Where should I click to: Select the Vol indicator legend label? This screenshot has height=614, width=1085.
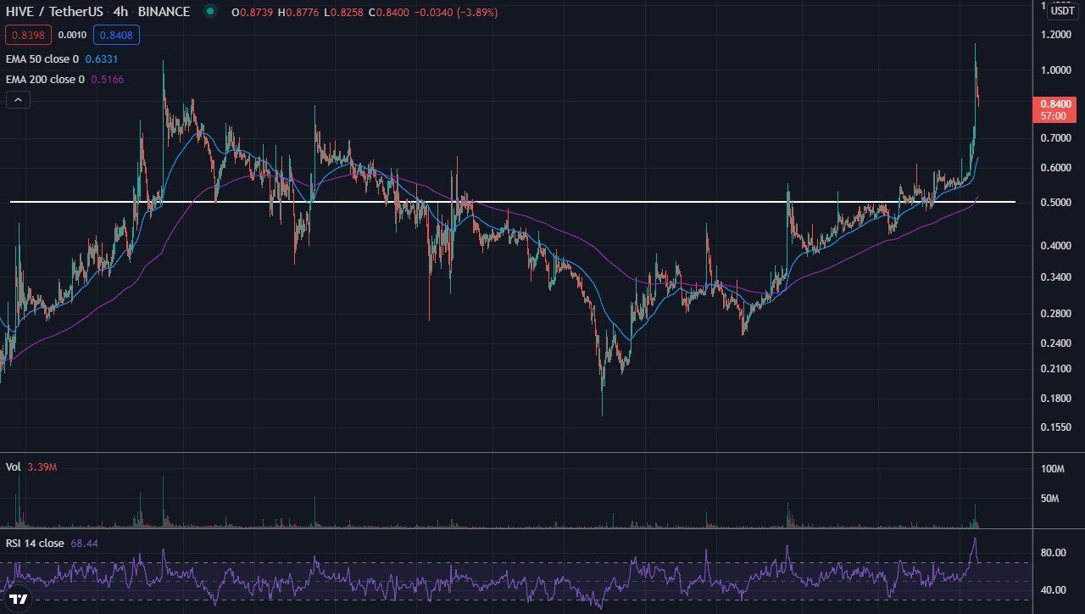[14, 467]
